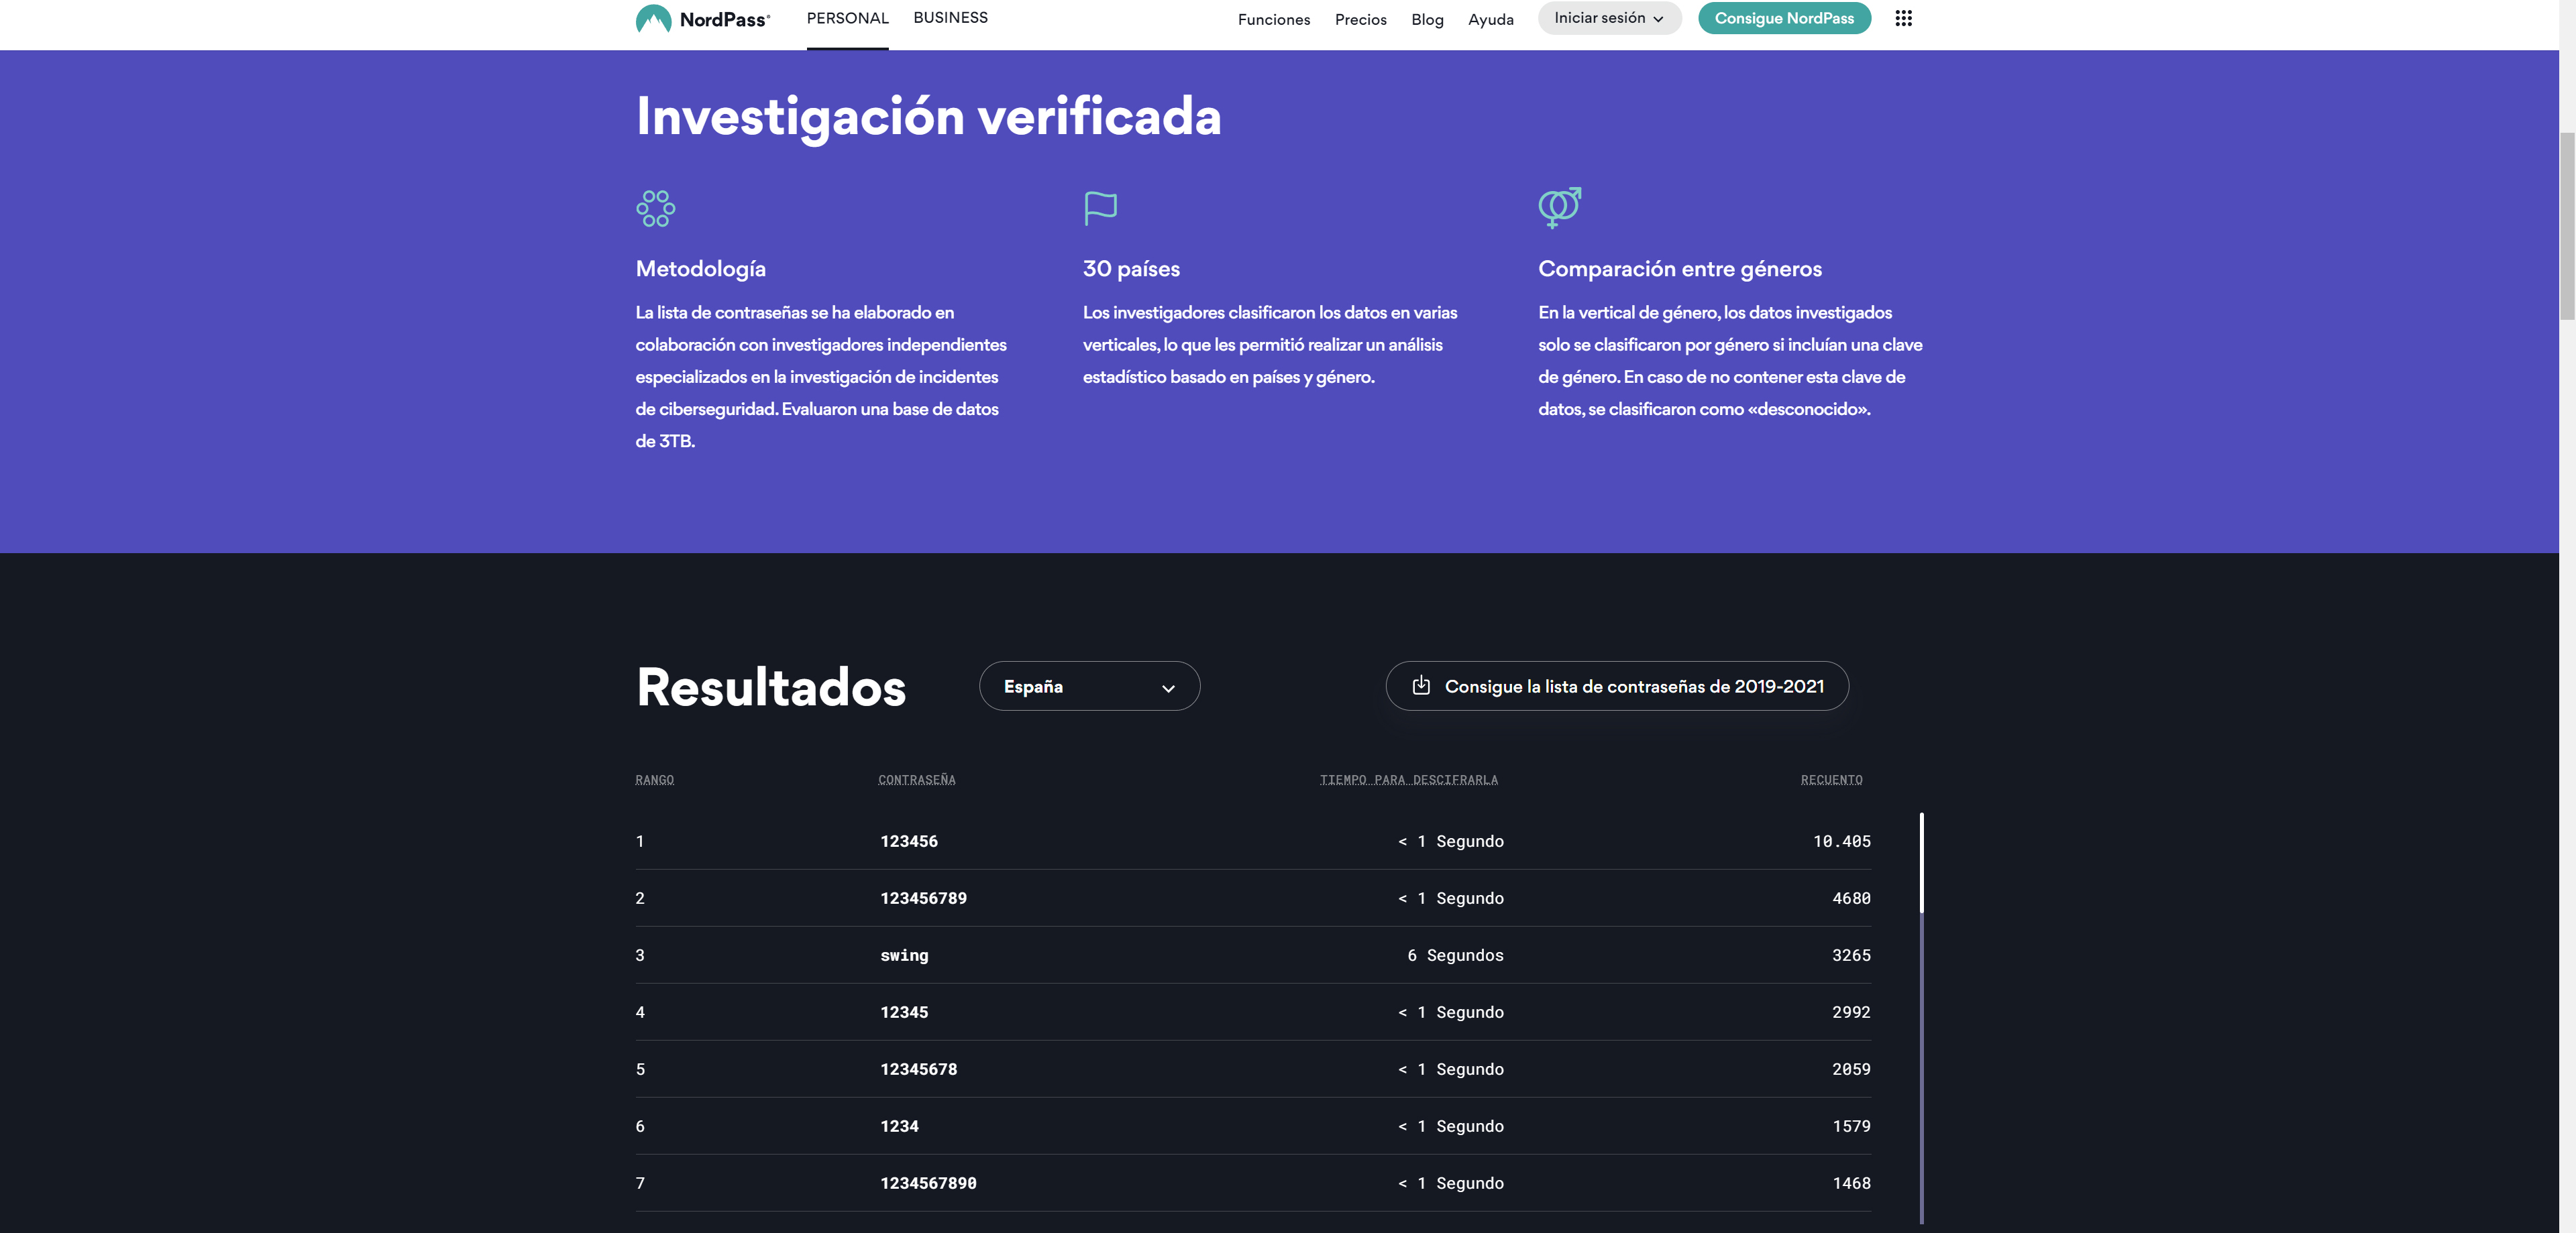Open the apps grid menu icon
This screenshot has width=2576, height=1233.
tap(1903, 18)
